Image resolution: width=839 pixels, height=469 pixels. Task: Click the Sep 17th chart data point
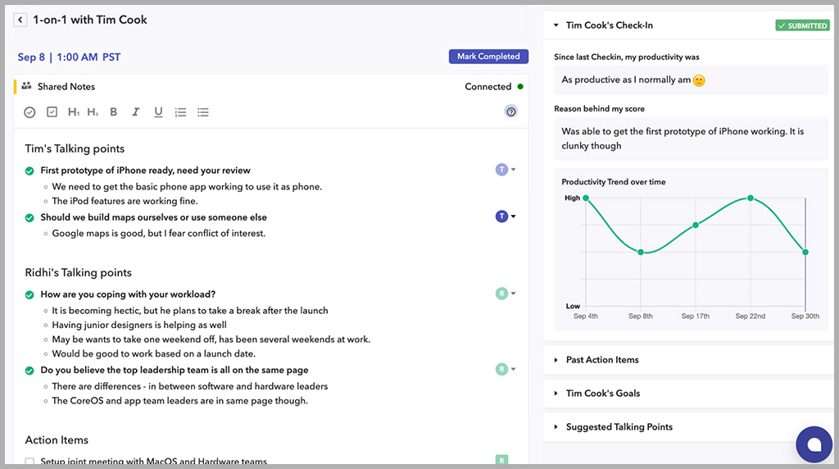tap(696, 225)
